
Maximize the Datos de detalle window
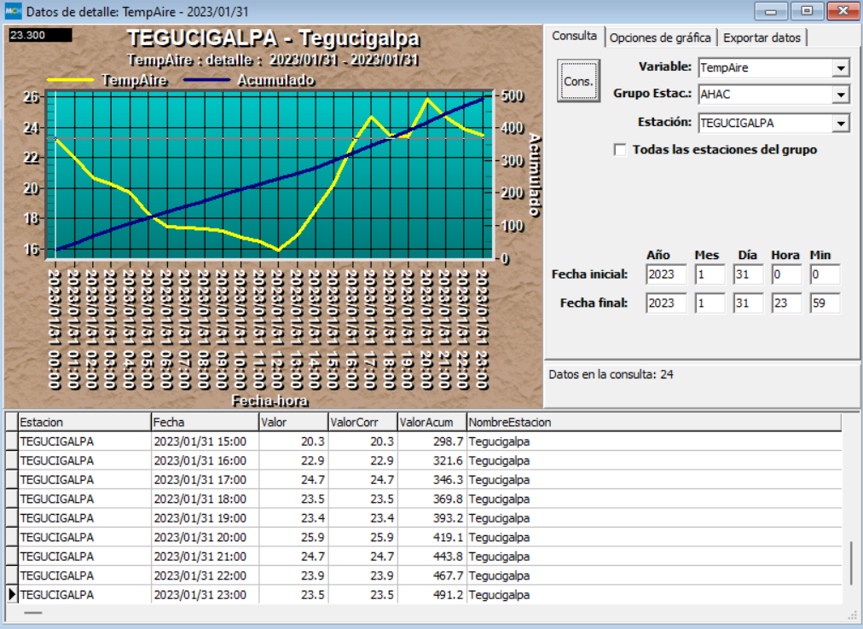point(807,11)
